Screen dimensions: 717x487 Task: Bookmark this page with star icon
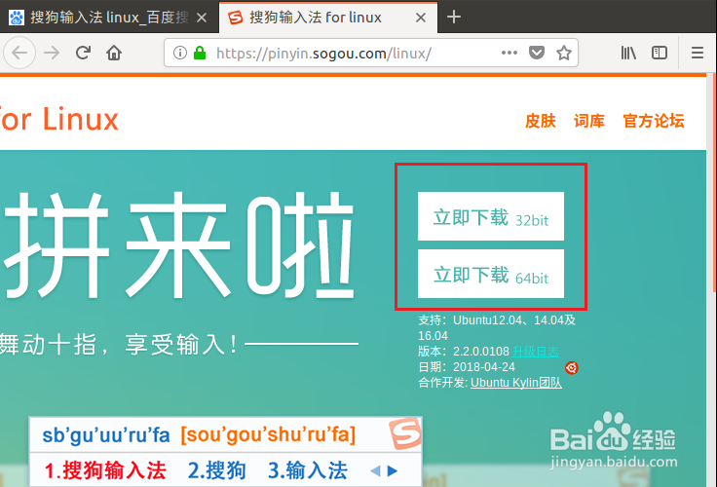pos(564,53)
